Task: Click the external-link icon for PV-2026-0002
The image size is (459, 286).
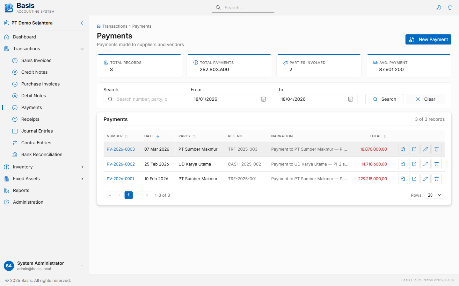Action: tap(414, 164)
